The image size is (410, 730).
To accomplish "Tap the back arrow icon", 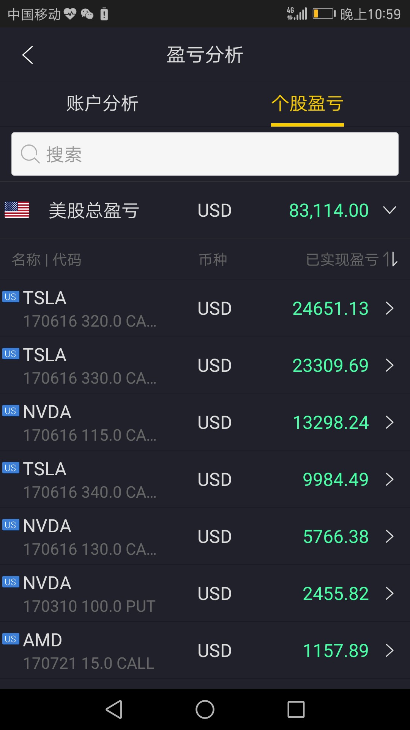I will click(28, 55).
